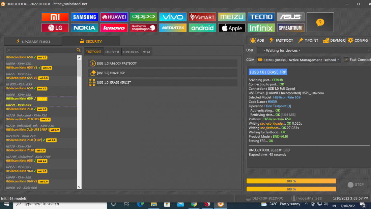Select the Vsmart brand logo
This screenshot has width=371, height=209.
coord(202,17)
